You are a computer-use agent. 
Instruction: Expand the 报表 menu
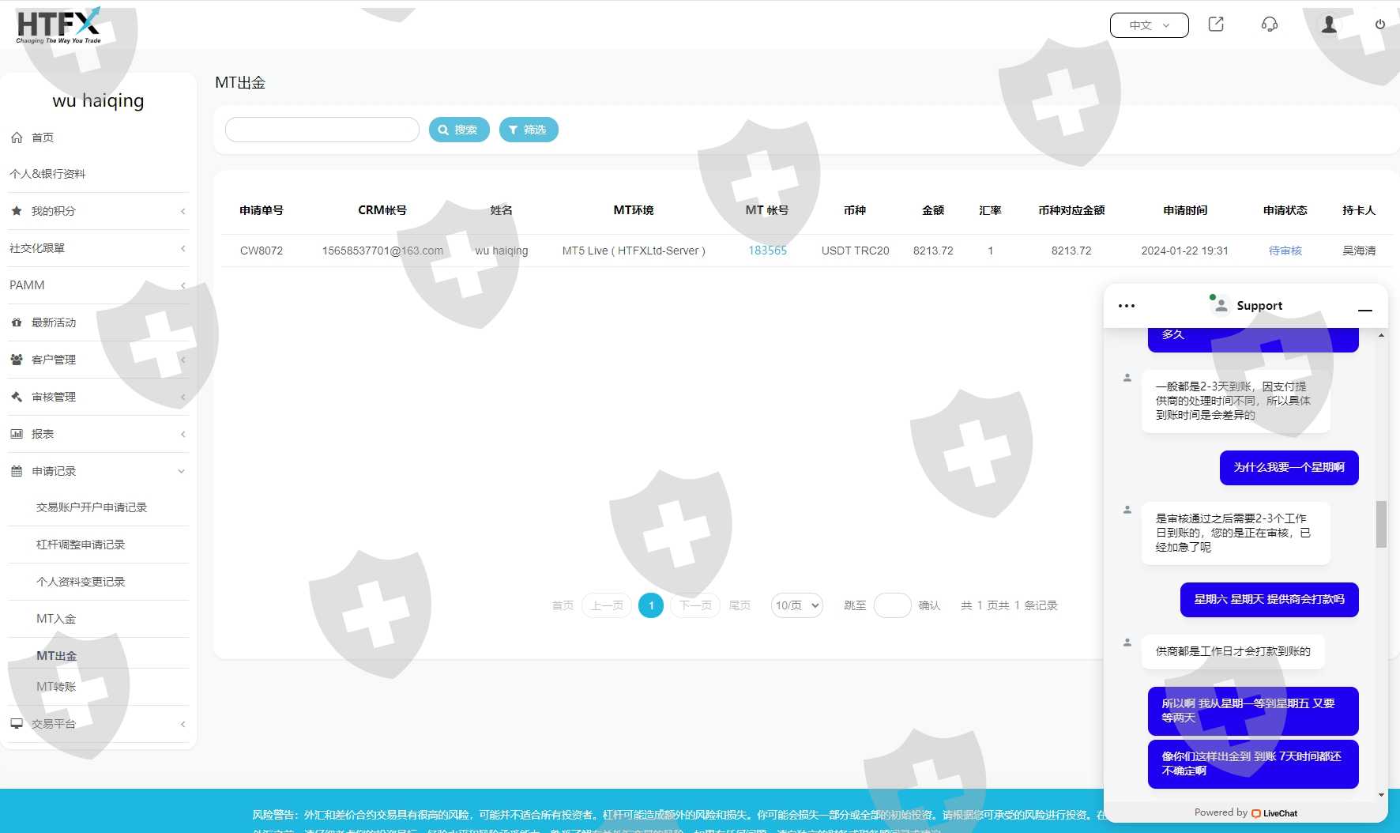tap(183, 434)
